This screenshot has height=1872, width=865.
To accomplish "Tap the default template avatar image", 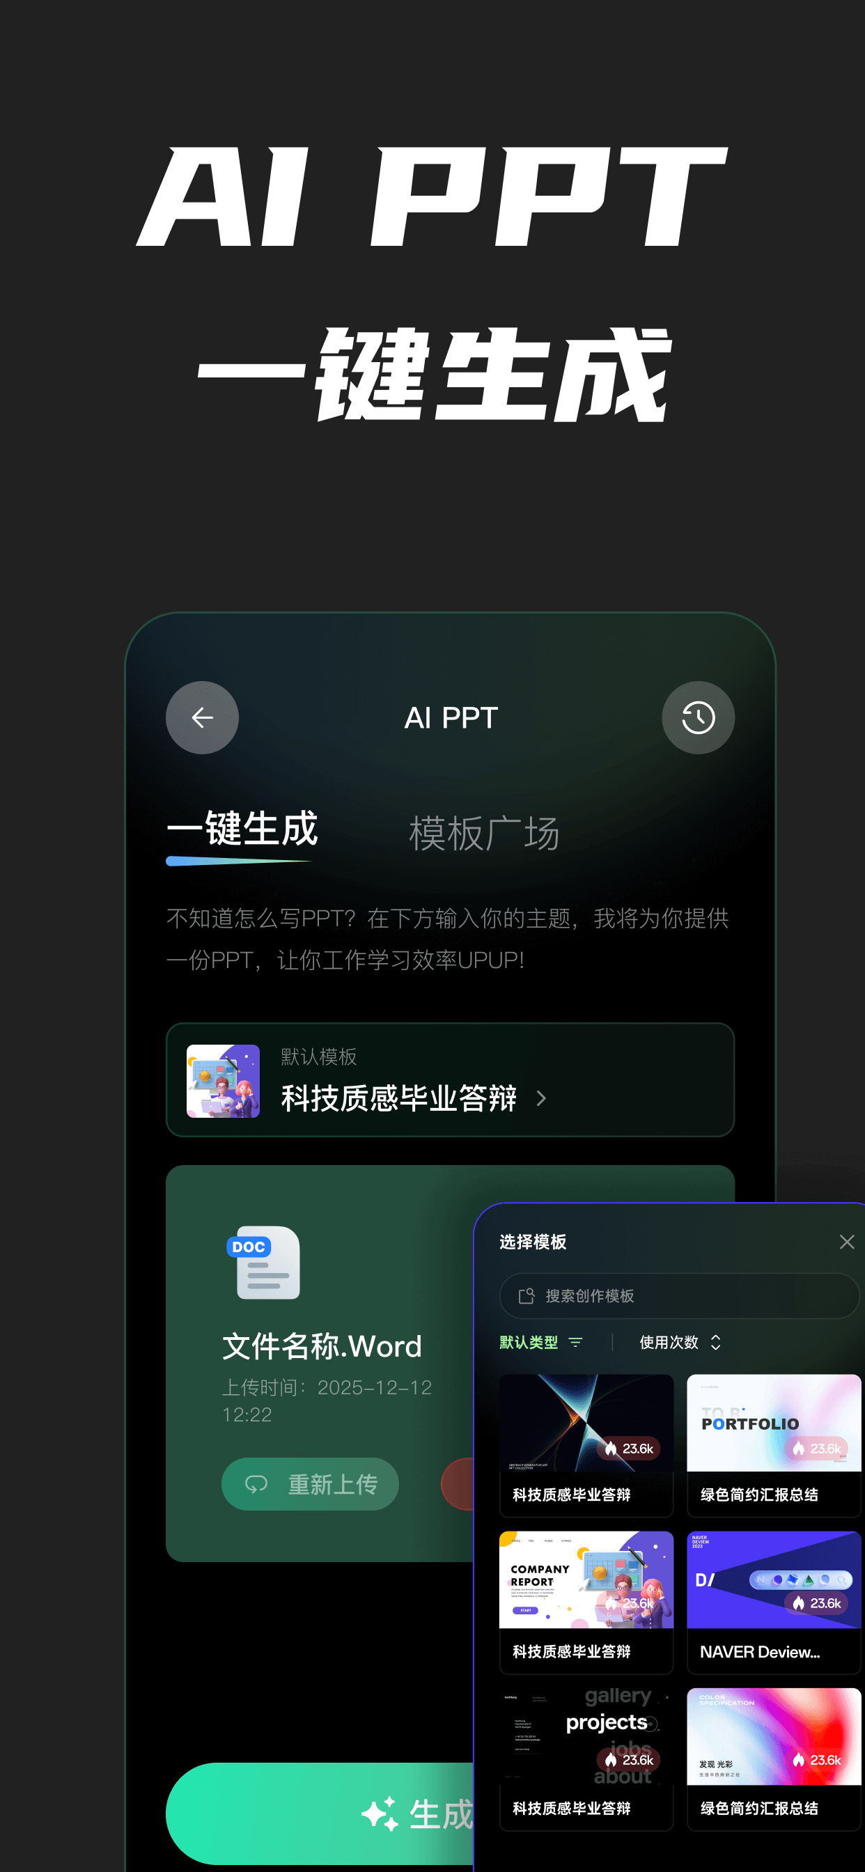I will [223, 1081].
